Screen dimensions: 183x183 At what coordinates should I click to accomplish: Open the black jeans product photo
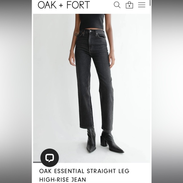(91, 88)
